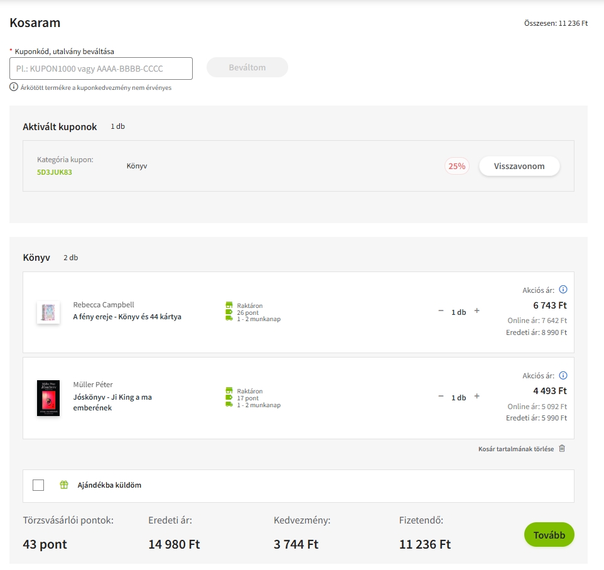Viewport: 604px width, 570px height.
Task: Click store stock icon for Jóskönyv
Action: point(229,390)
